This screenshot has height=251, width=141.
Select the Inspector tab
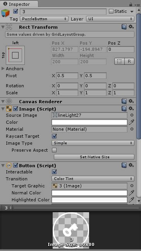pos(19,4)
